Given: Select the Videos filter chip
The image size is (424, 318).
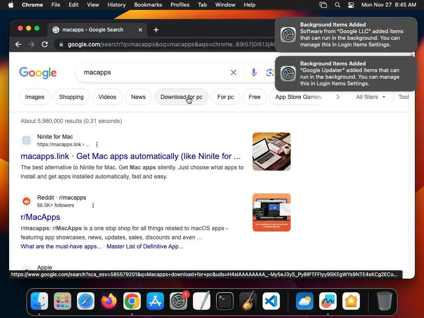Looking at the screenshot, I should click(x=107, y=97).
